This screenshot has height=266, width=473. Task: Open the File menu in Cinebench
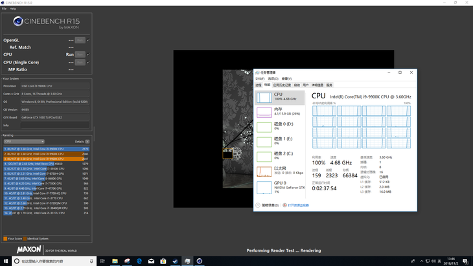(x=4, y=8)
